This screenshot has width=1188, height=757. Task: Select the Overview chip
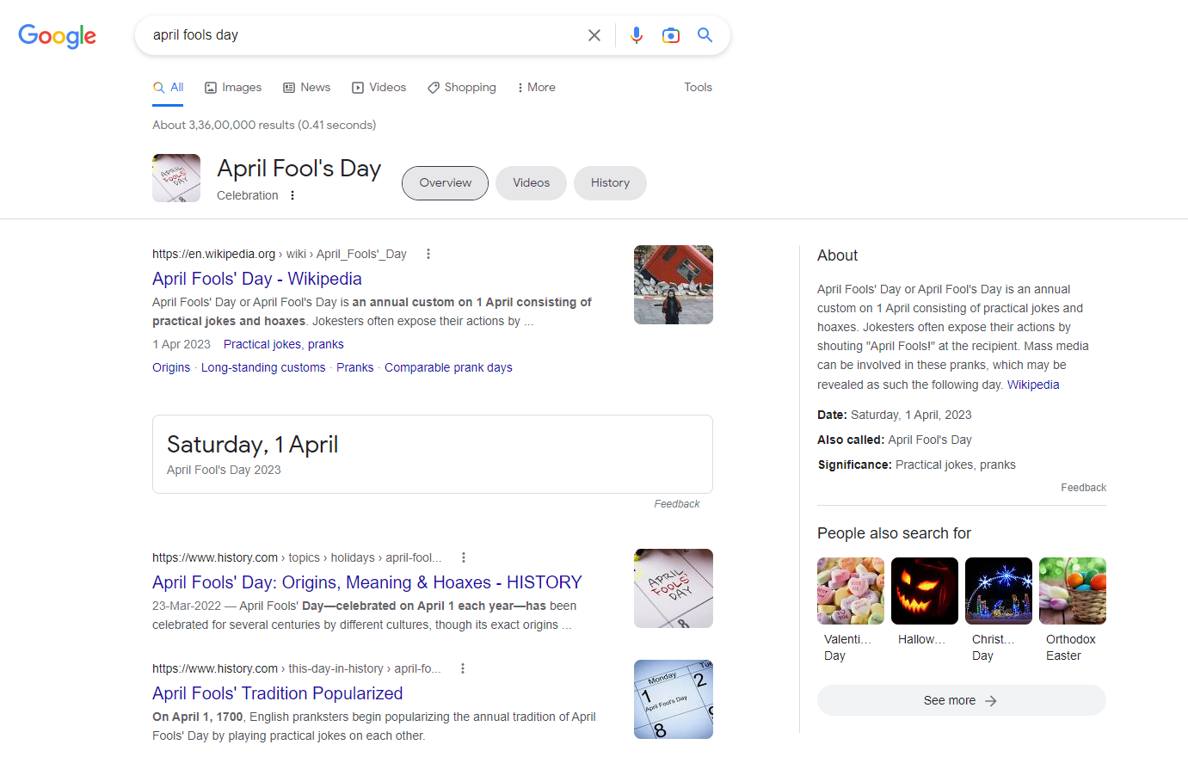click(x=445, y=183)
